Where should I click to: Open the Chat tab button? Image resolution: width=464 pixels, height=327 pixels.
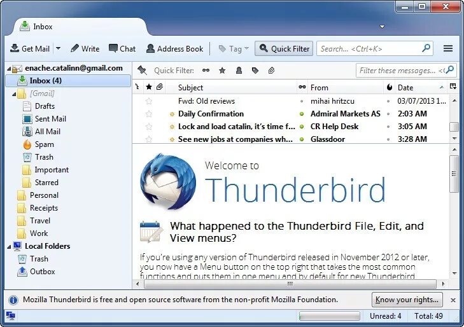click(122, 48)
